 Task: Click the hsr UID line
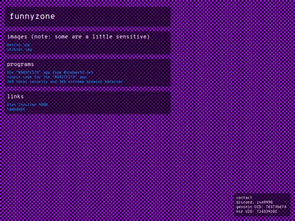(257, 212)
